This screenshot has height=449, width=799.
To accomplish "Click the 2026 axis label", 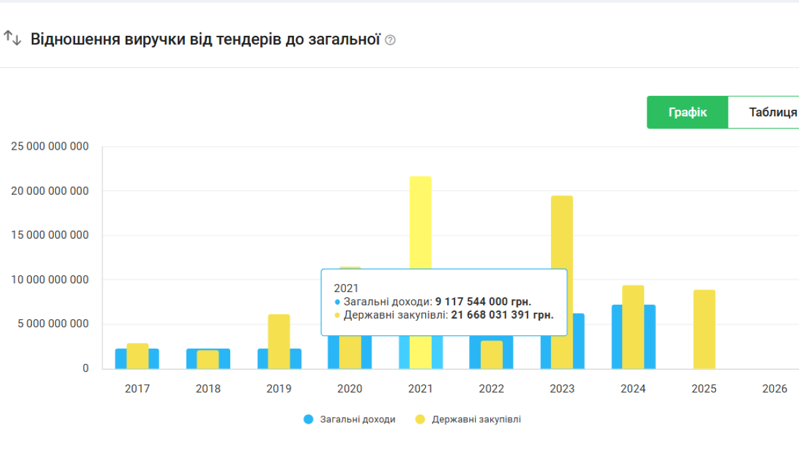I will coord(774,389).
